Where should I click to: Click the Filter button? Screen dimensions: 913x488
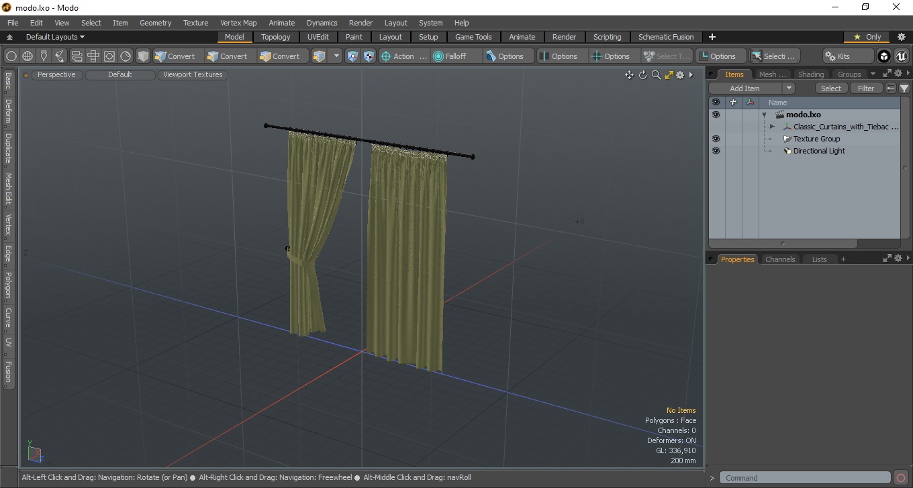point(866,88)
